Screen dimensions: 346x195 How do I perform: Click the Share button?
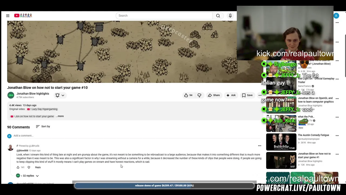(x=214, y=95)
